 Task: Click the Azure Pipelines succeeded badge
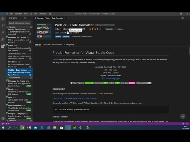click(x=82, y=83)
